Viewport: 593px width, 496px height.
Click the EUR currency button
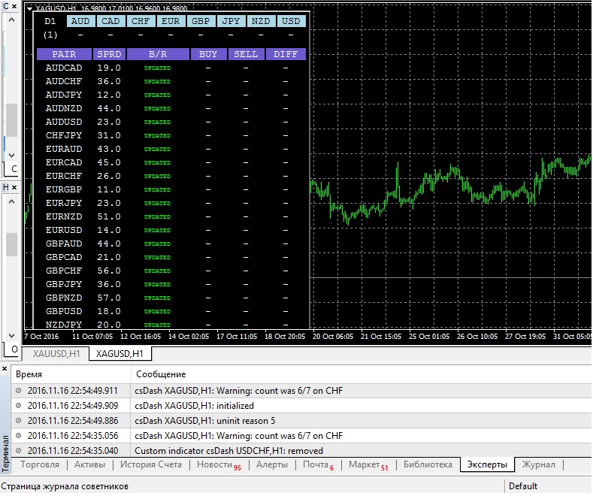[x=171, y=21]
